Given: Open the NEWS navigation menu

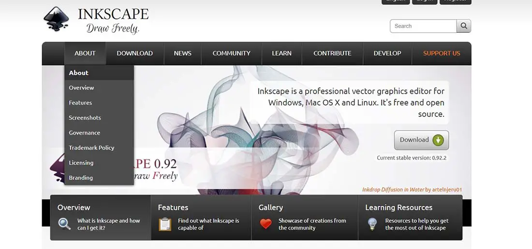Looking at the screenshot, I should pyautogui.click(x=182, y=53).
